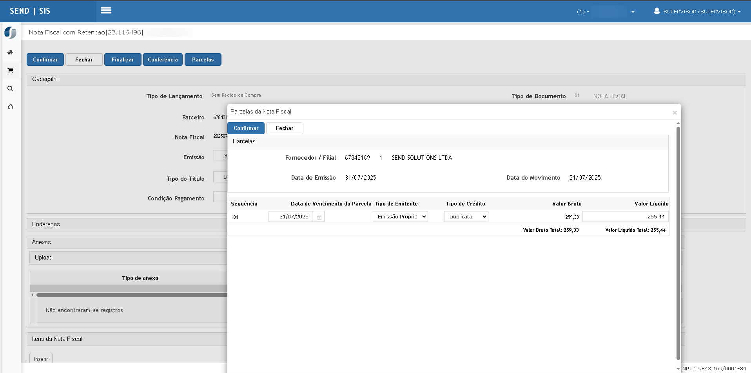
Task: Open the shopping cart sidebar icon
Action: click(10, 70)
